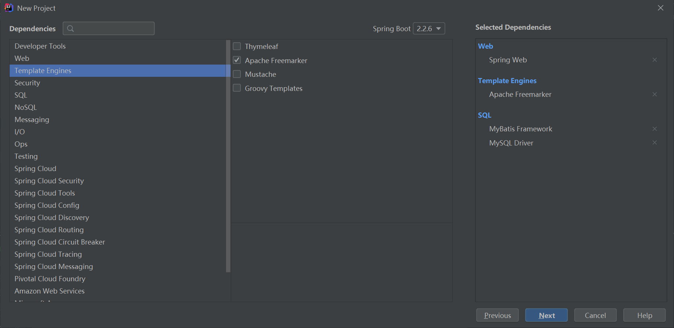Remove Spring Web dependency with its X icon

pos(655,60)
